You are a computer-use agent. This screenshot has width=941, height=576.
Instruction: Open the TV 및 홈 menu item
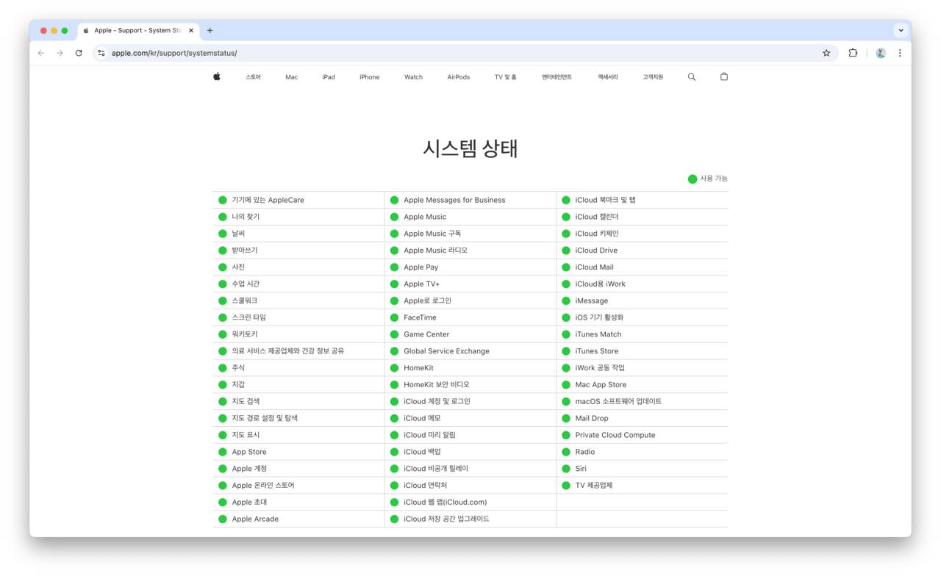point(506,77)
